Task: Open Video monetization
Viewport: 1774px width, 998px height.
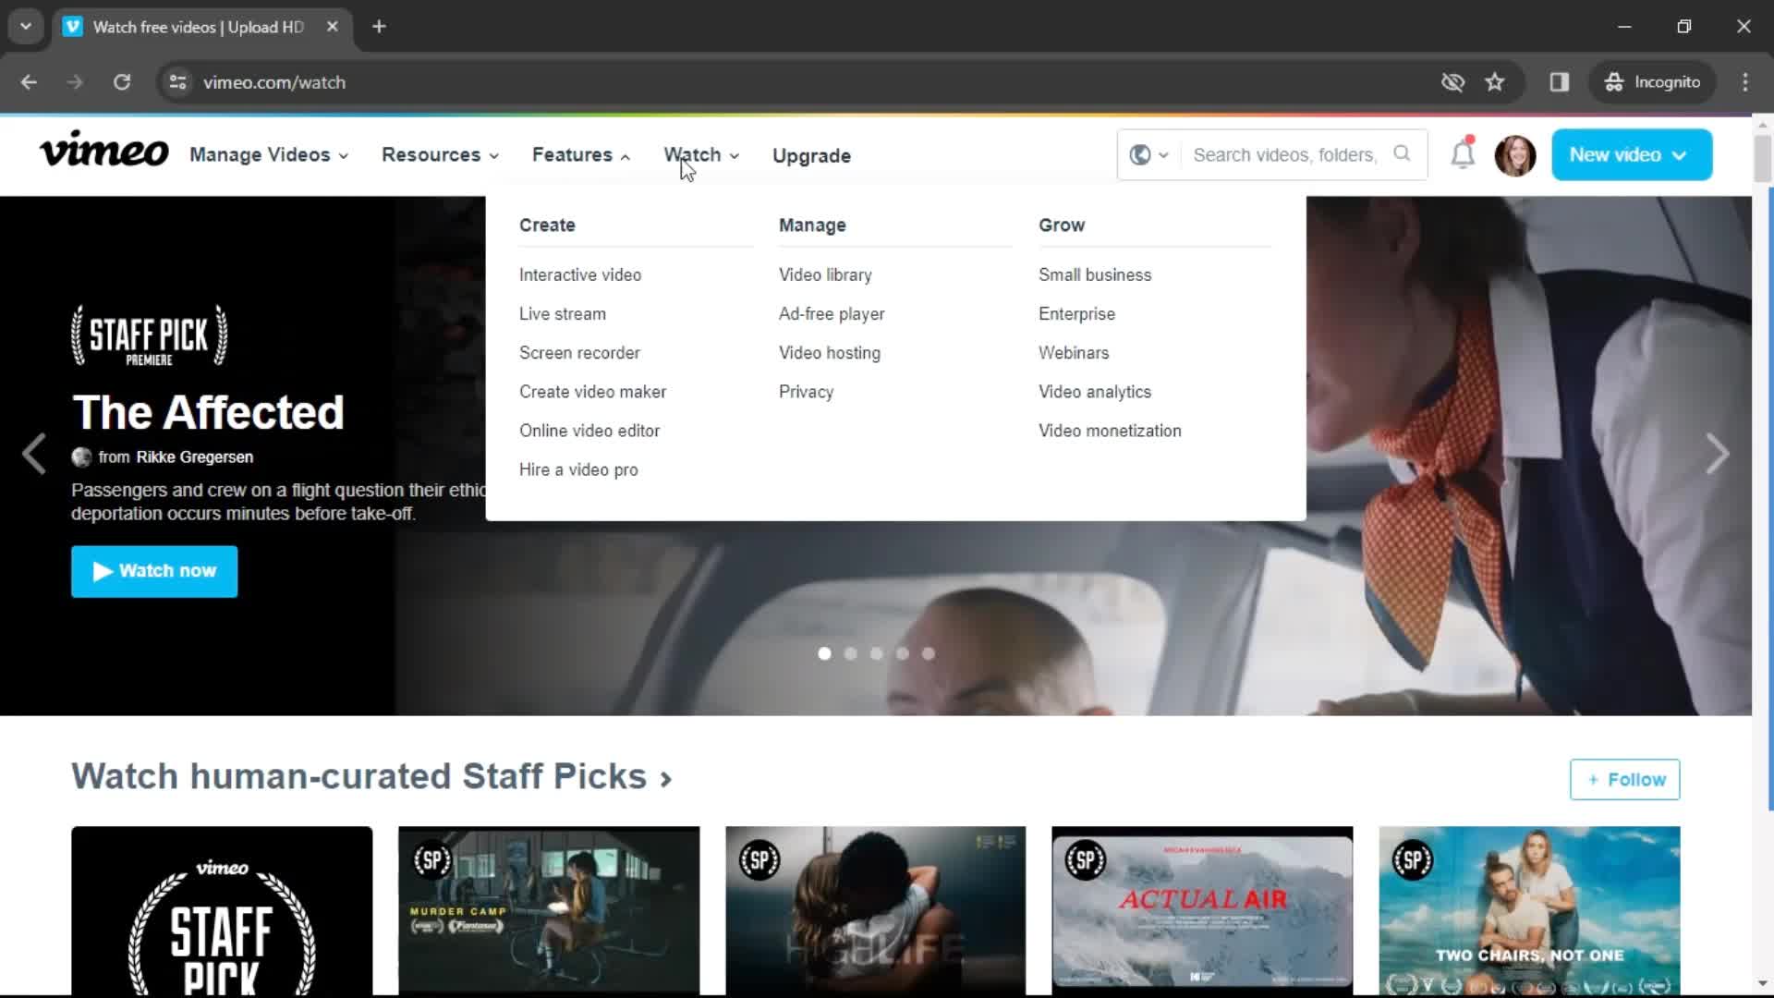Action: tap(1110, 431)
